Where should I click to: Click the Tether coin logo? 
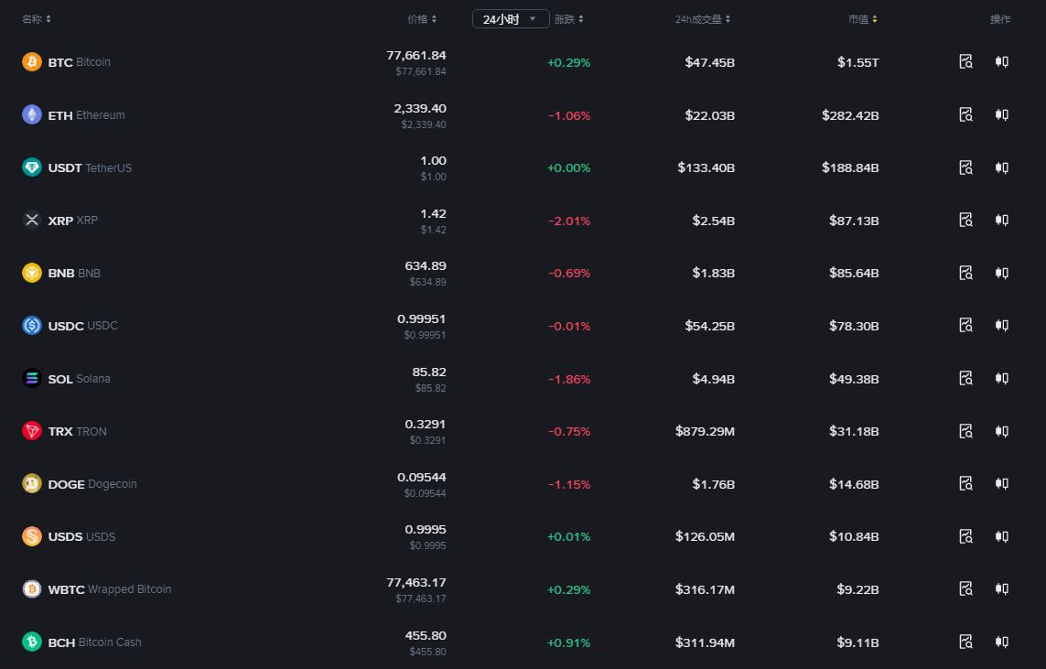point(31,167)
